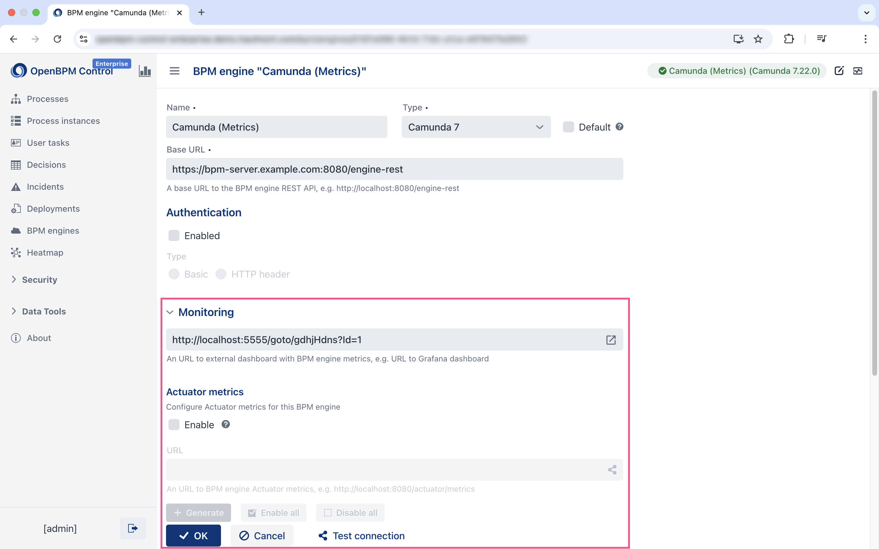Screen dimensions: 879x549
Task: Enable the Authentication checkbox
Action: pyautogui.click(x=174, y=236)
